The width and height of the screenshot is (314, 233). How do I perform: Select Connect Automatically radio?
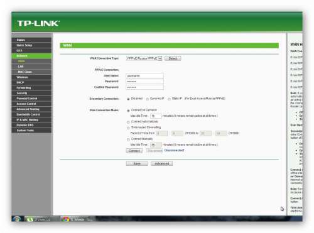(x=128, y=122)
